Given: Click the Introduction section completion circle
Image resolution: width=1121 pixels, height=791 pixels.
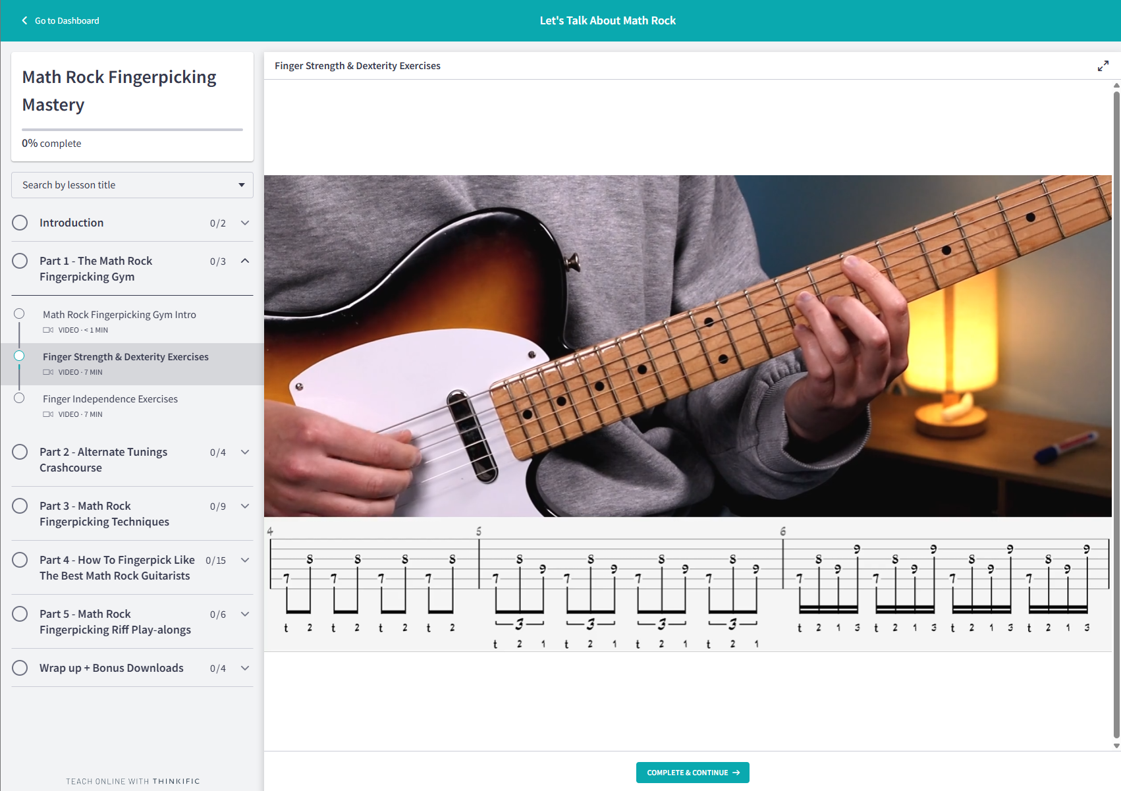Looking at the screenshot, I should coord(20,223).
